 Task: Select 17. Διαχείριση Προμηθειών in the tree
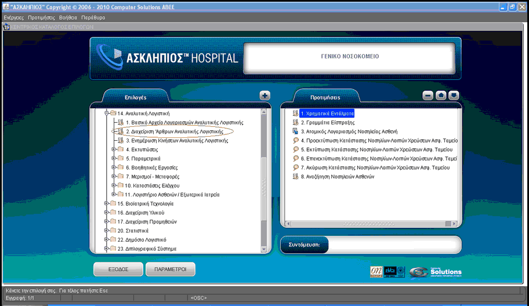click(x=147, y=222)
